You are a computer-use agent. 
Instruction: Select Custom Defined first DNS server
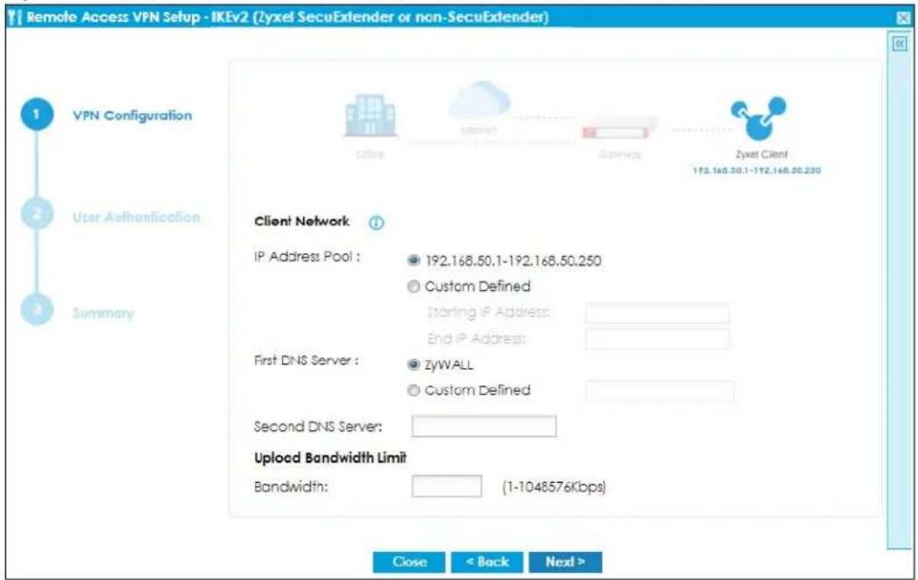(414, 390)
